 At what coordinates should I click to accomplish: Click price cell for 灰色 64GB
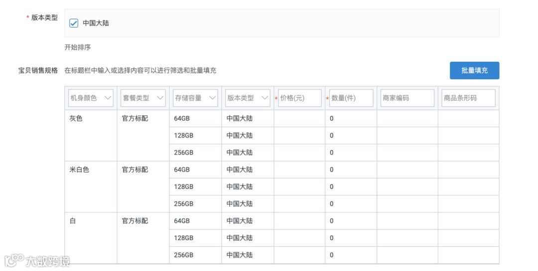299,119
